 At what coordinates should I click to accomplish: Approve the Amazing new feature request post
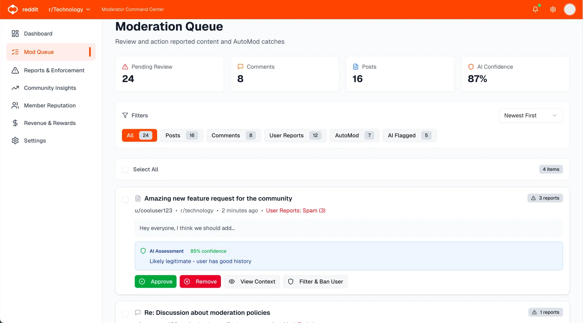(x=155, y=281)
